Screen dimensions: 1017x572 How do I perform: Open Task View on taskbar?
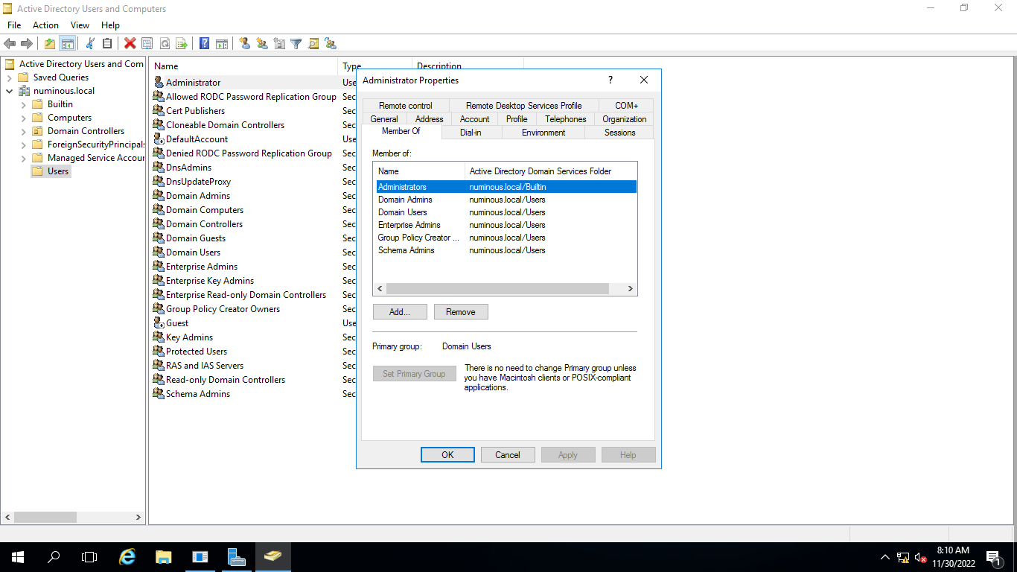89,556
